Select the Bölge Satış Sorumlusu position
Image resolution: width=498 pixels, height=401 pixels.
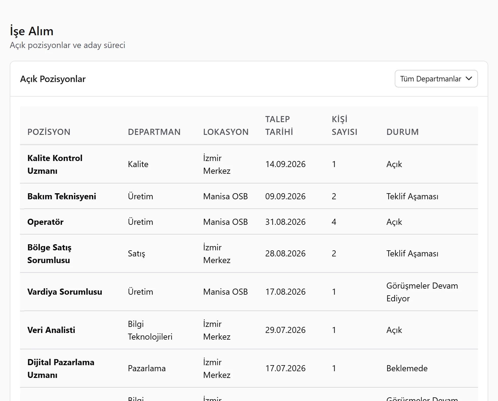coord(49,254)
